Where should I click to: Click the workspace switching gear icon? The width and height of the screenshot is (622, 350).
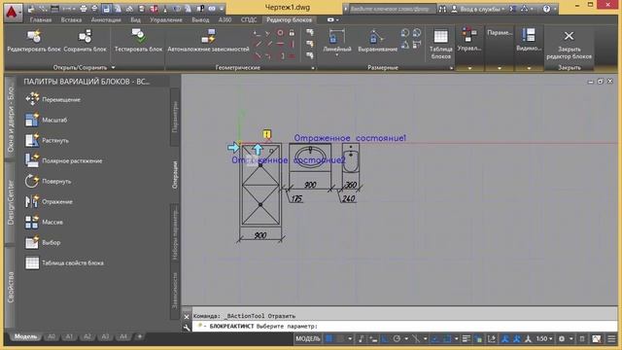coord(562,339)
